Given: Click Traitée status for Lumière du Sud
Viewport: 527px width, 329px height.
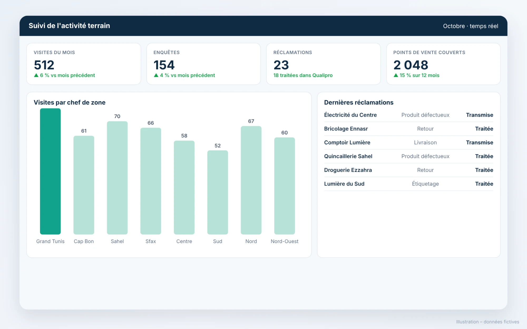Looking at the screenshot, I should point(484,184).
